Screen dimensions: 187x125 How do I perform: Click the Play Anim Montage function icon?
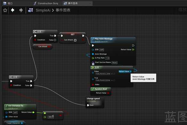(x=93, y=39)
